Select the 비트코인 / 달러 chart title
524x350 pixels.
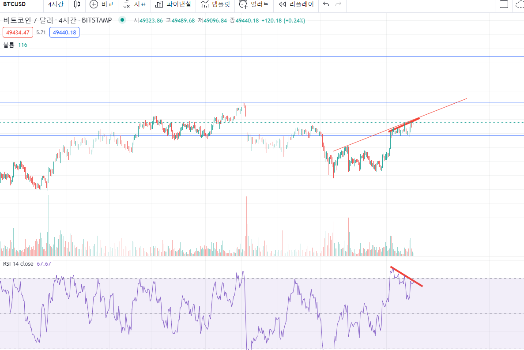pos(29,20)
